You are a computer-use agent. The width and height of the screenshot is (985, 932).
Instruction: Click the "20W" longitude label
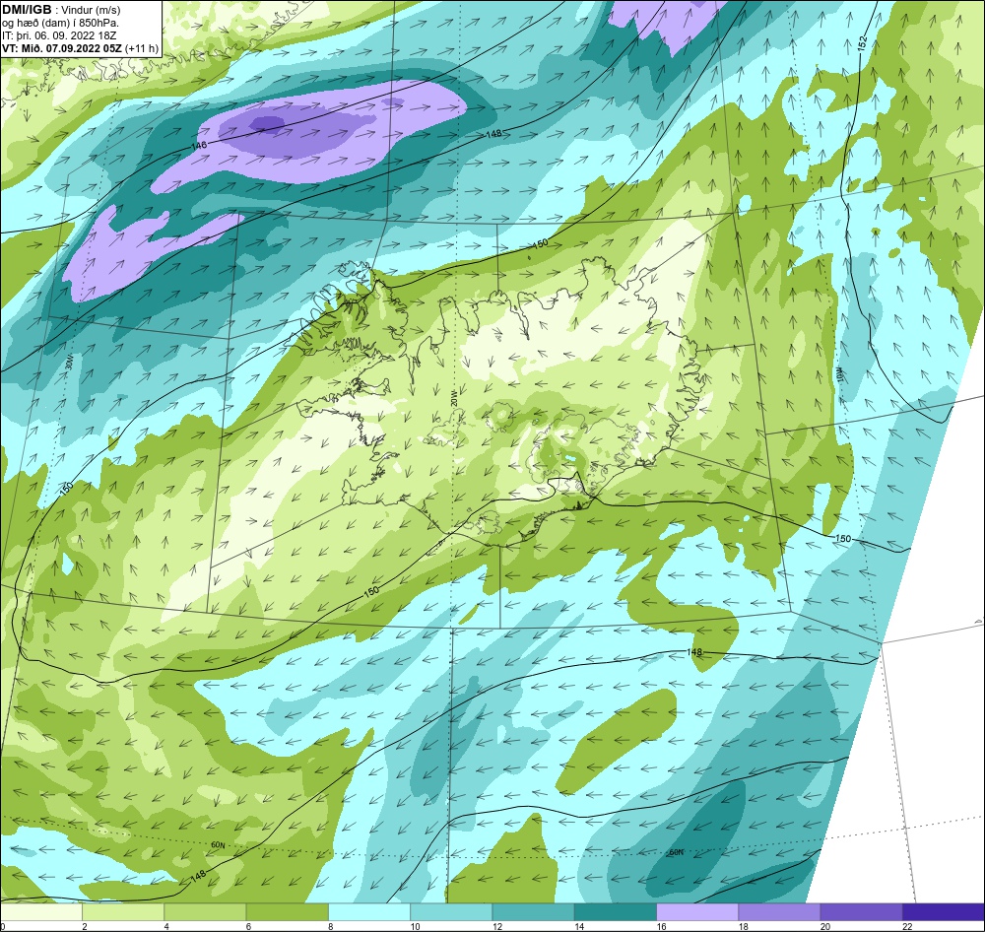(454, 398)
